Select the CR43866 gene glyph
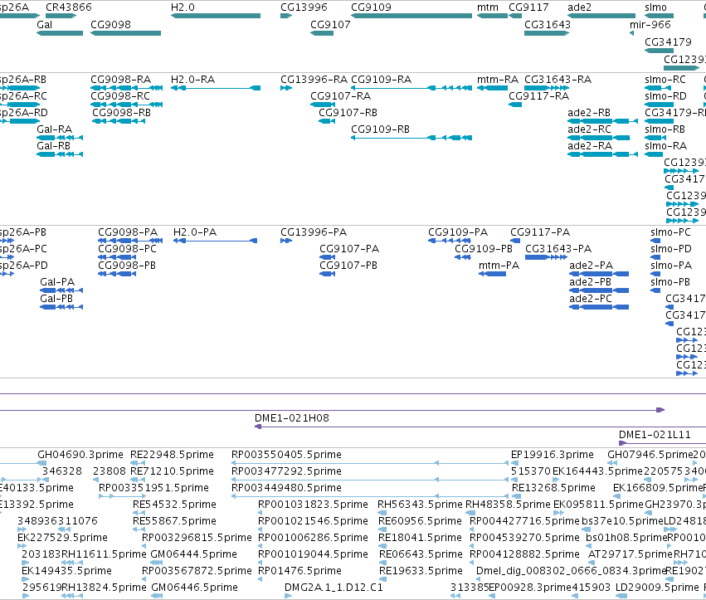 (x=61, y=16)
